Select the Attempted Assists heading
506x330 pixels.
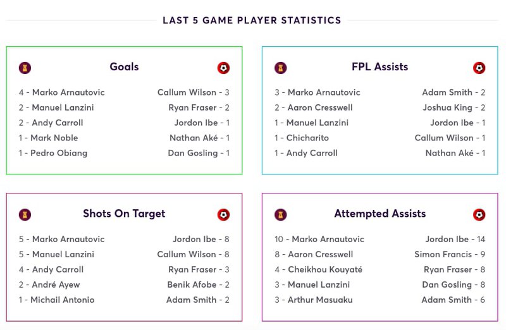(380, 214)
